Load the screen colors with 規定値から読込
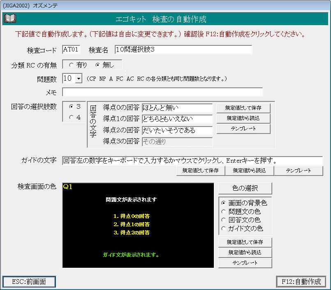The width and height of the screenshot is (331, 290). point(245,253)
